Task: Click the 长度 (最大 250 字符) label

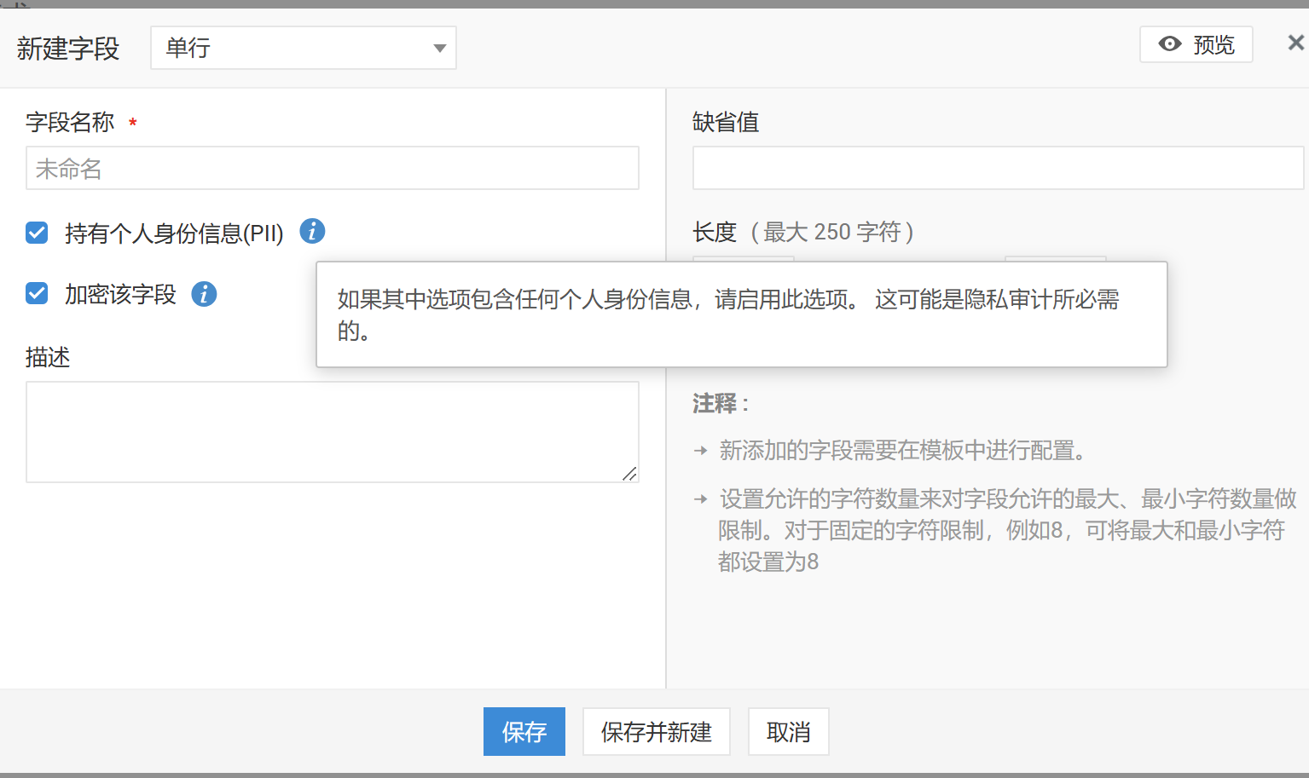Action: click(x=802, y=232)
